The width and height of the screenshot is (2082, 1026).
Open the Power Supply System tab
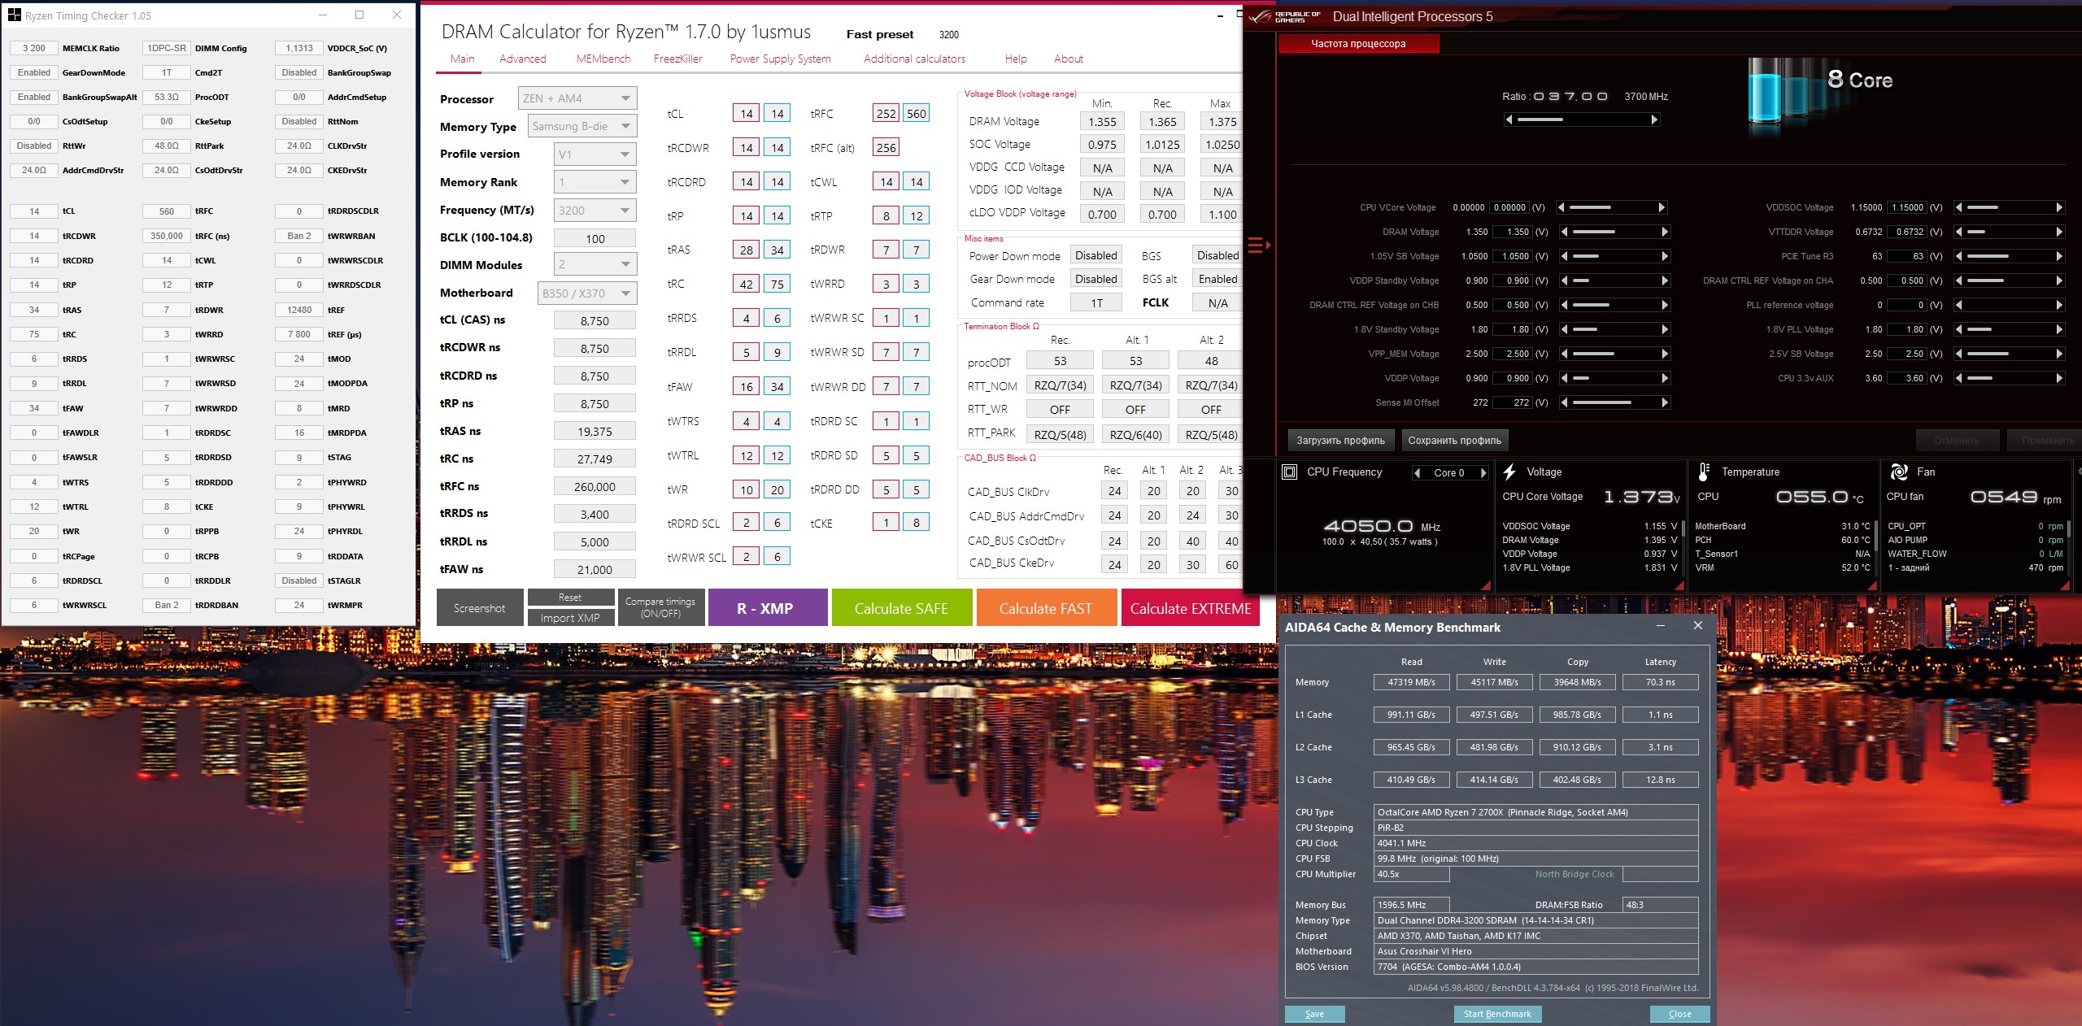[780, 59]
